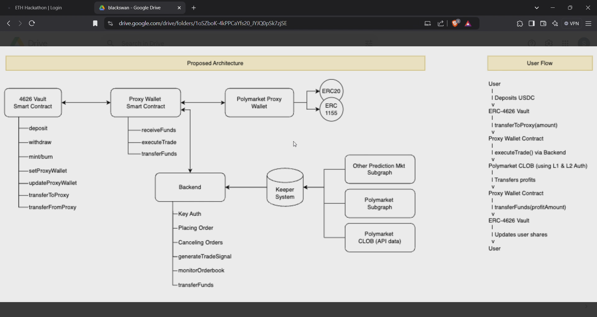Open Google apps grid icon

(566, 43)
